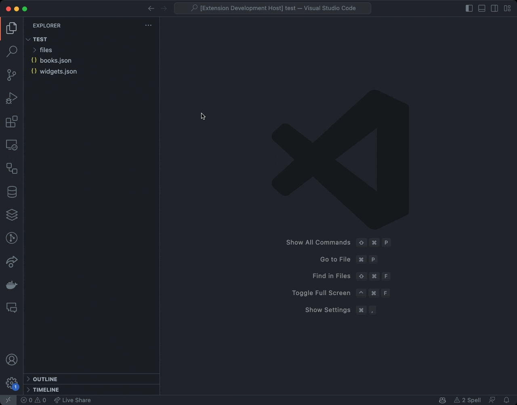Open the Docker whale icon view
Screen dimensions: 517x405
click(x=12, y=285)
